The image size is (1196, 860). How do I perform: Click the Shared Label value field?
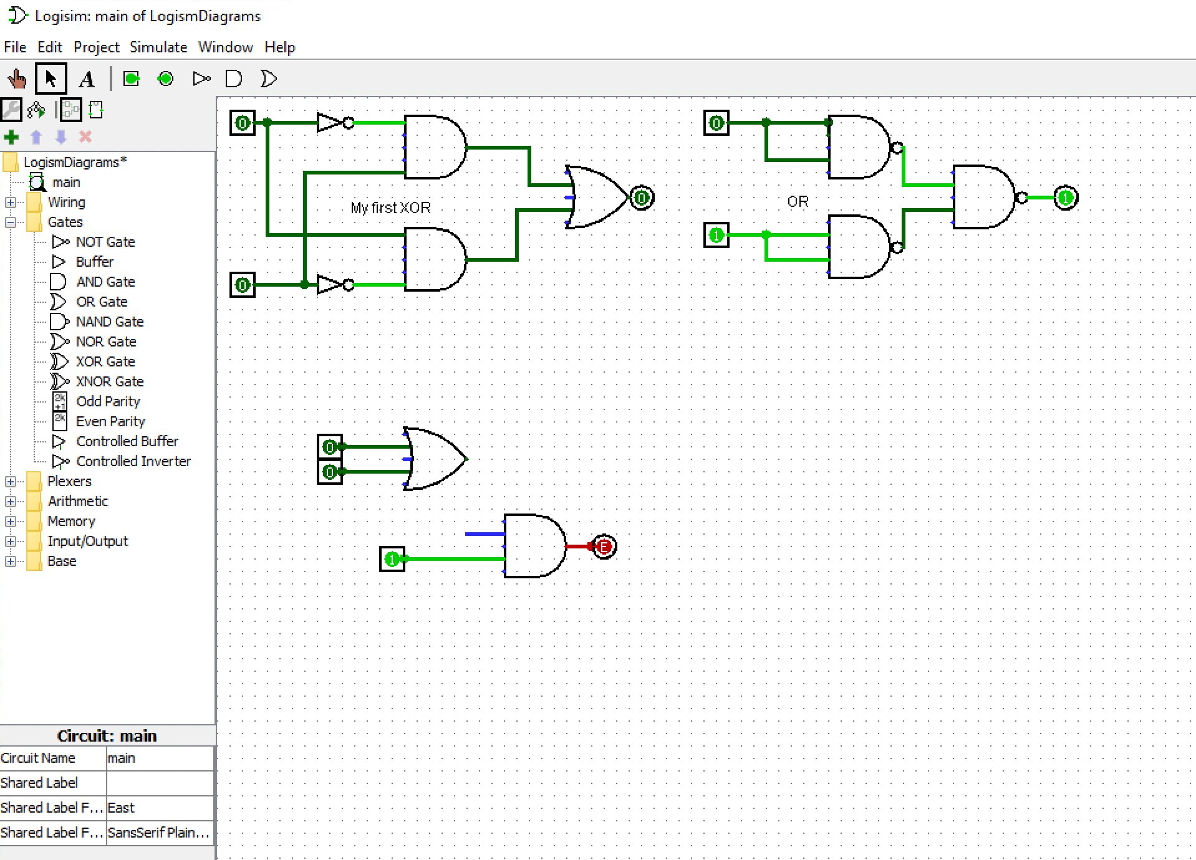click(160, 783)
